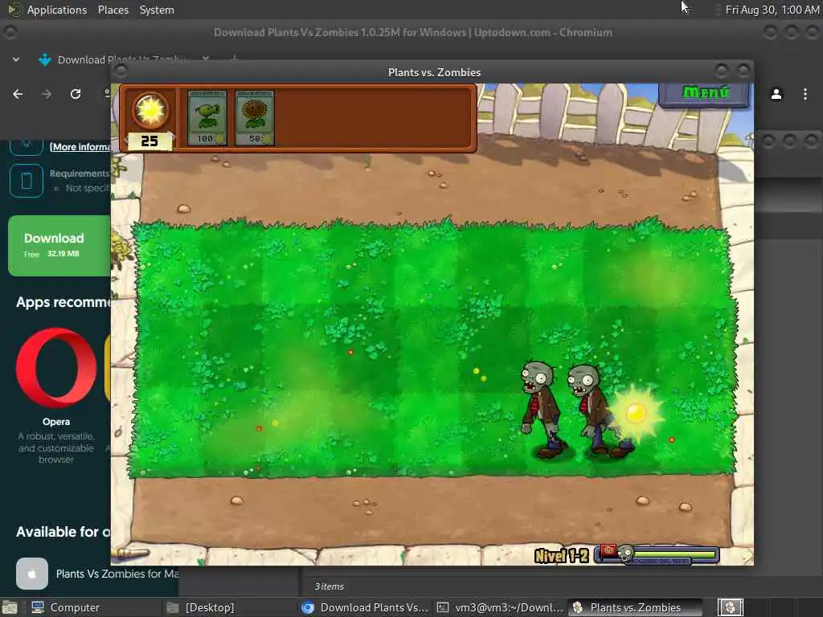Click the 3 items status bar text
Viewport: 823px width, 617px height.
[329, 586]
